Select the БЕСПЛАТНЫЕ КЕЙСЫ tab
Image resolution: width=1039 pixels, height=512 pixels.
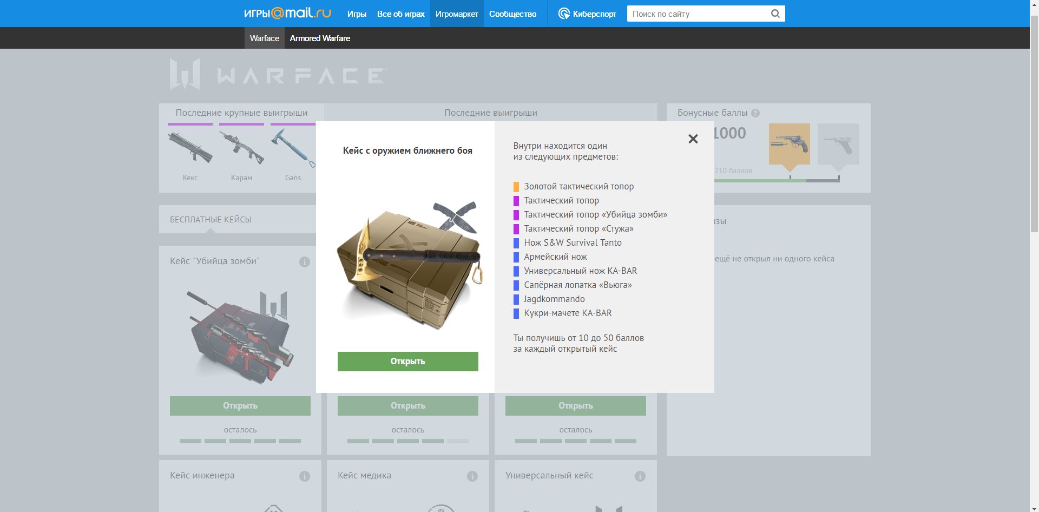click(211, 219)
